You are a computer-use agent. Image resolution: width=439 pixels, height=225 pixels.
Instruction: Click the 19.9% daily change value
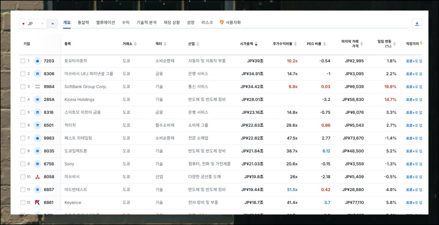coord(390,87)
